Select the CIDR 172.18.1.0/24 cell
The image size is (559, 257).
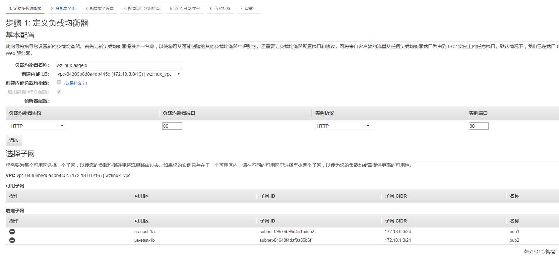pos(398,240)
